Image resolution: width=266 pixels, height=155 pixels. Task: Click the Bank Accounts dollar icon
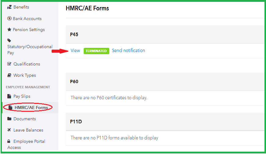click(9, 19)
